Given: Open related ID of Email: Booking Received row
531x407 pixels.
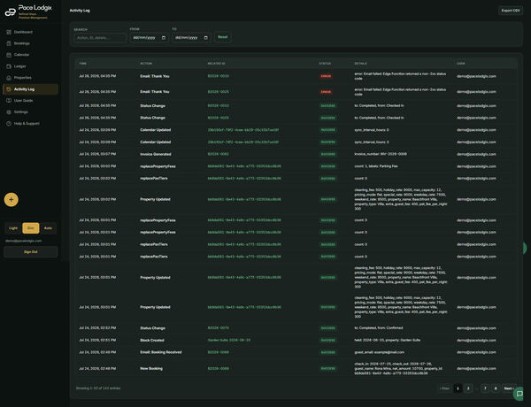Looking at the screenshot, I should [218, 352].
